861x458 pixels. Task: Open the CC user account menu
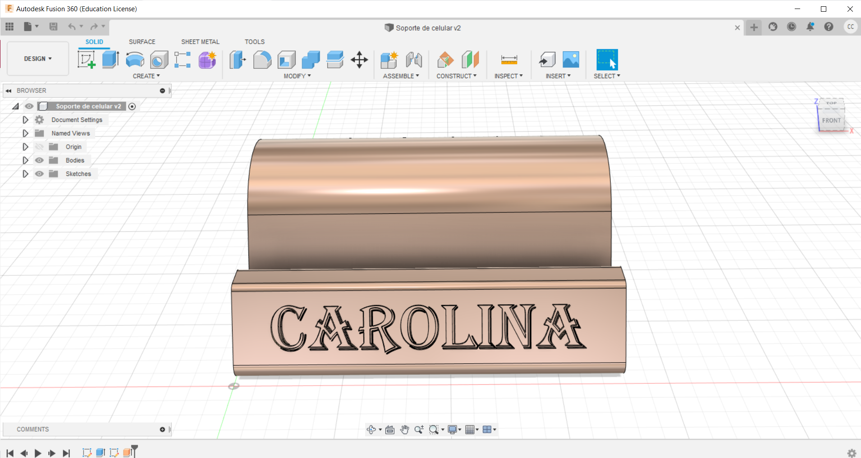point(850,27)
